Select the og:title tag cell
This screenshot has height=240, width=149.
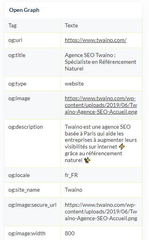point(32,62)
